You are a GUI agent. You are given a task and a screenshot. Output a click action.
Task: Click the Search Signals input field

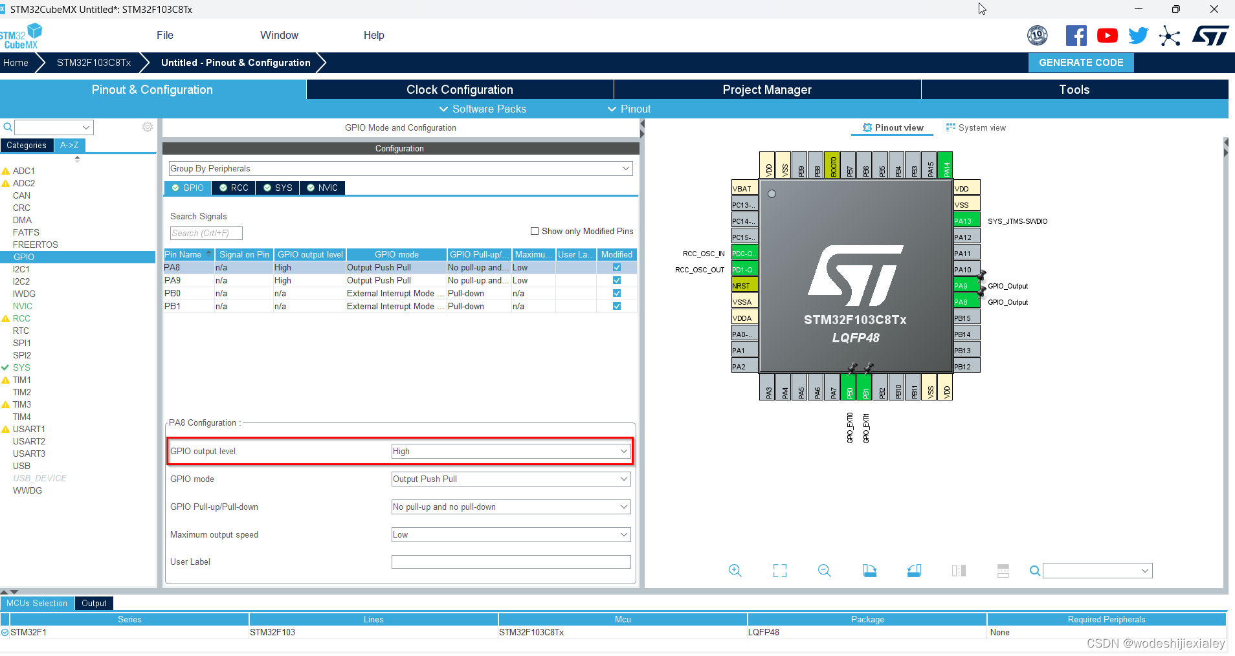click(x=206, y=233)
